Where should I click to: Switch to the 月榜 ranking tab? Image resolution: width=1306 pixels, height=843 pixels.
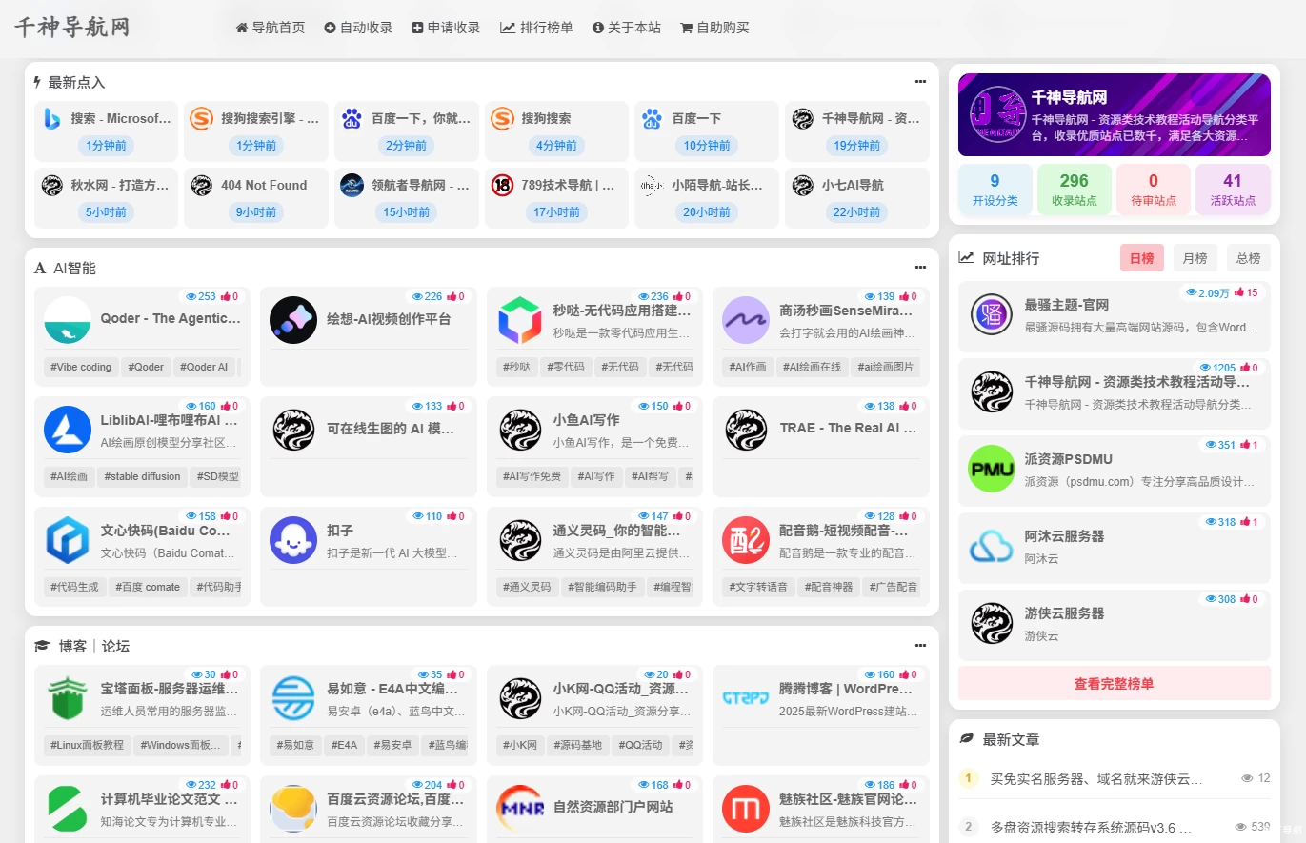click(x=1195, y=257)
